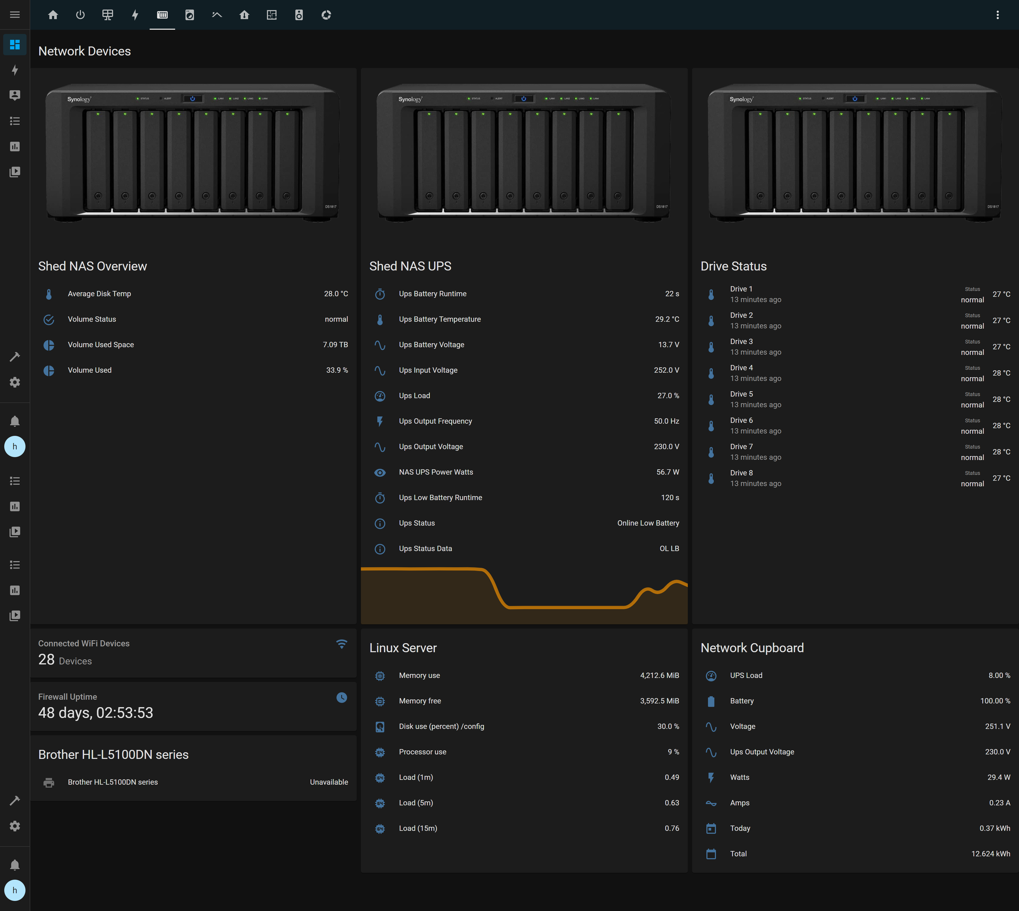Open the Firewall Uptime clock entity
Screen dimensions: 1019x911
click(x=342, y=697)
